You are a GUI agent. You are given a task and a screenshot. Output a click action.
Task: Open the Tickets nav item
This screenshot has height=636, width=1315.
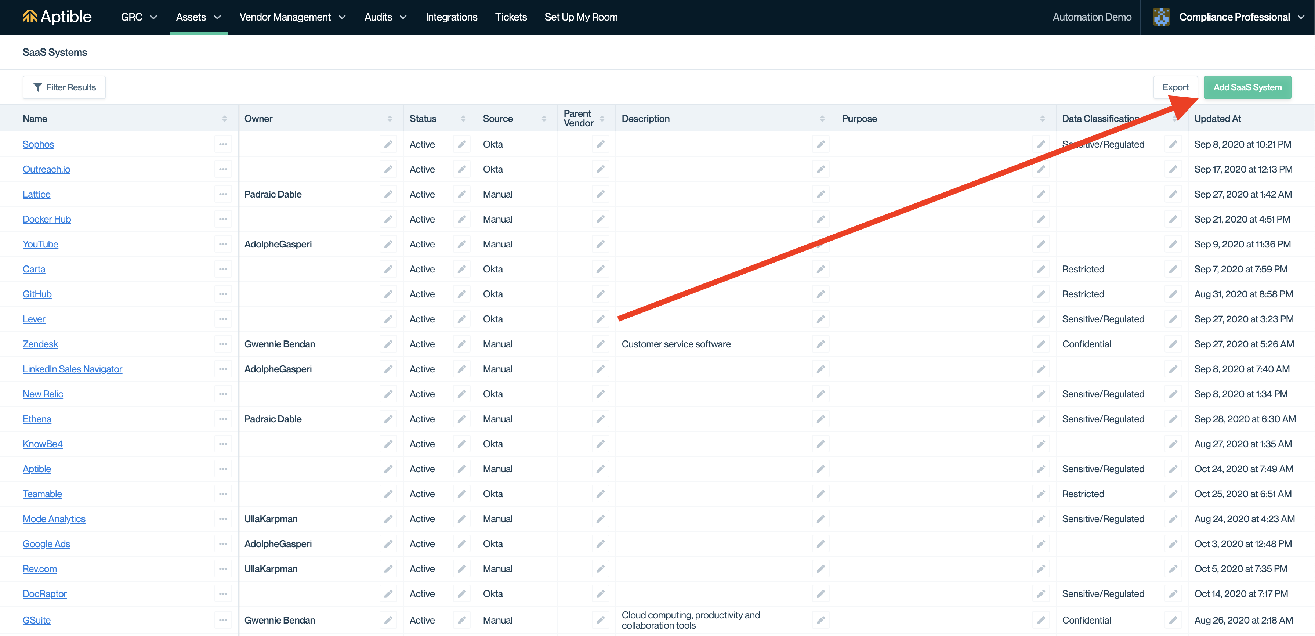click(x=511, y=17)
